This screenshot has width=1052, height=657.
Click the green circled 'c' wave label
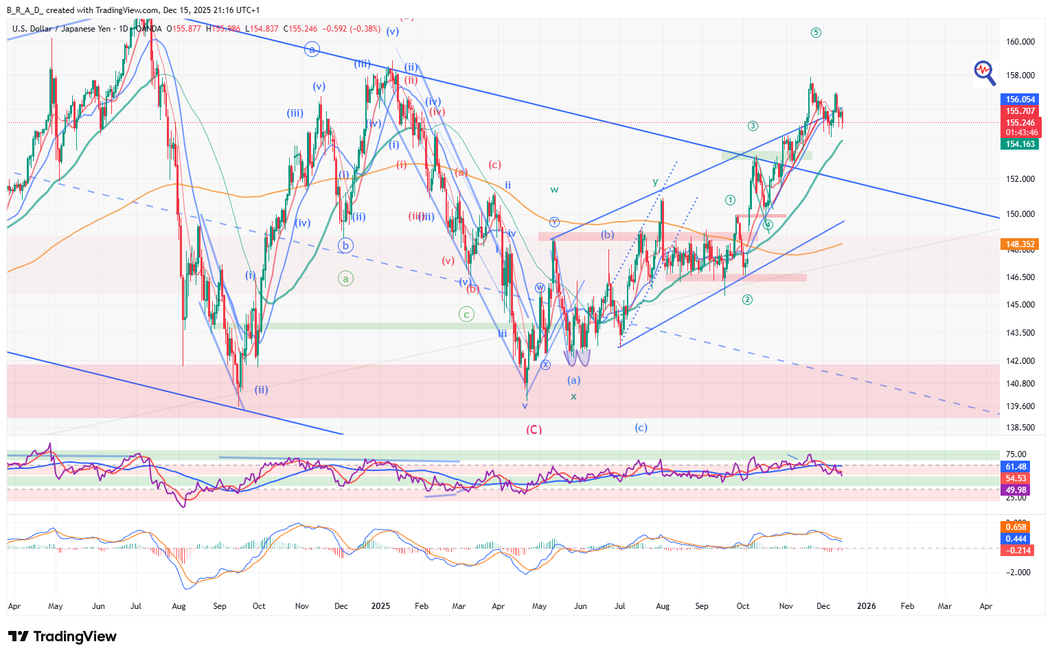466,314
